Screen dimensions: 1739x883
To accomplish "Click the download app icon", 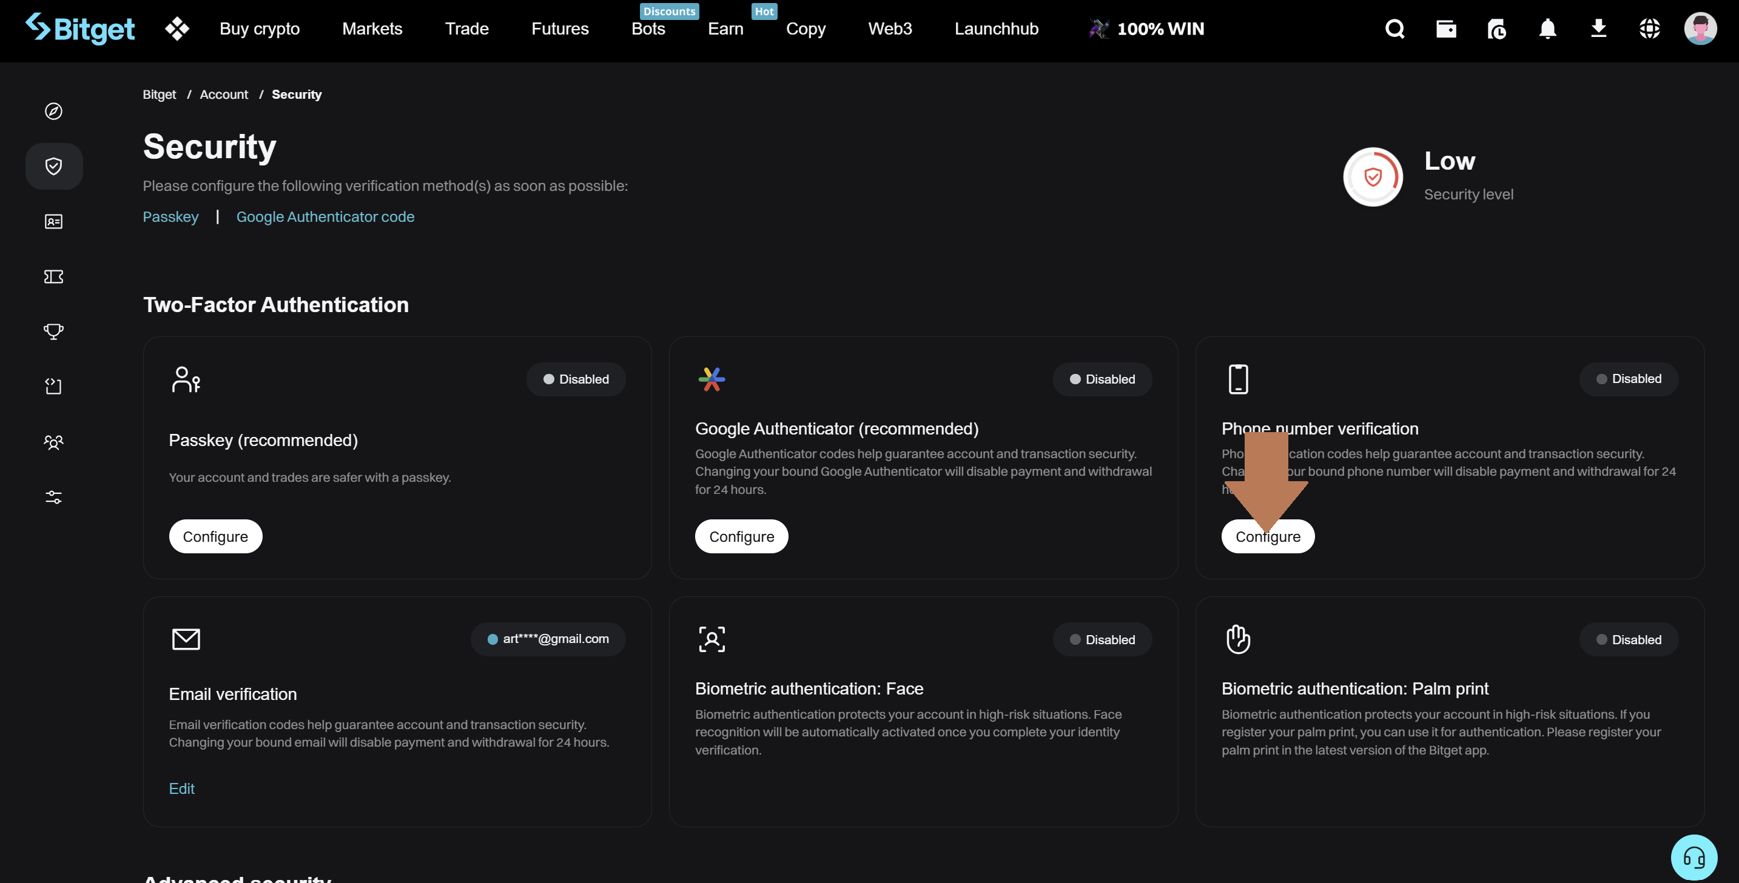I will 1598,29.
